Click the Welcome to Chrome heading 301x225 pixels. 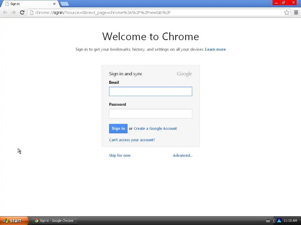pyautogui.click(x=150, y=36)
